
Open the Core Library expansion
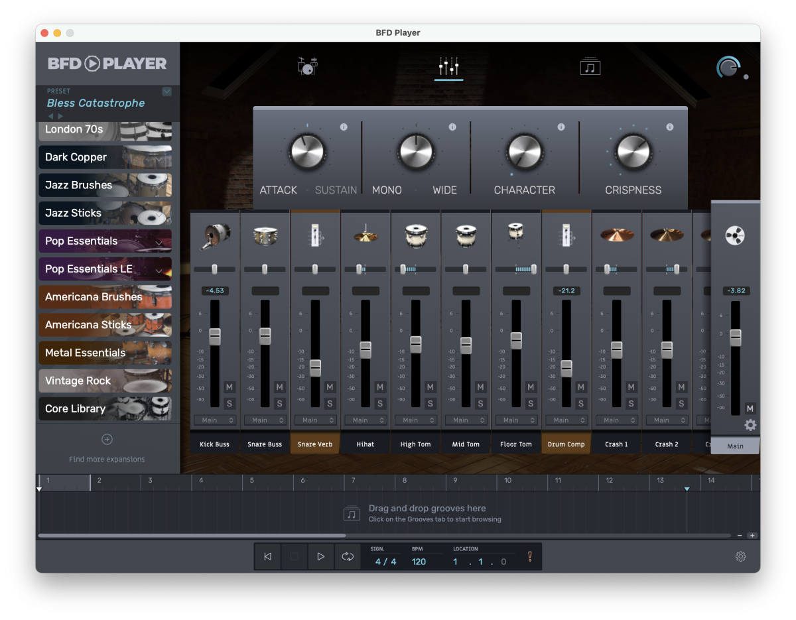105,408
